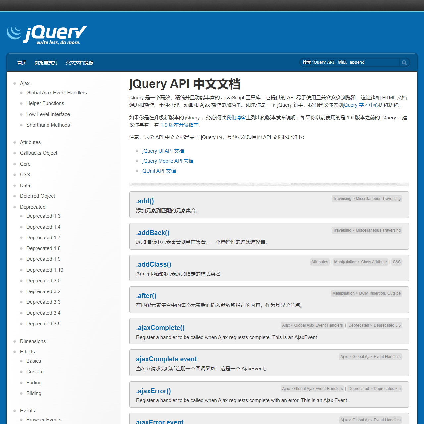Select Browser Events under the Events section
This screenshot has height=424, width=424.
pyautogui.click(x=44, y=420)
